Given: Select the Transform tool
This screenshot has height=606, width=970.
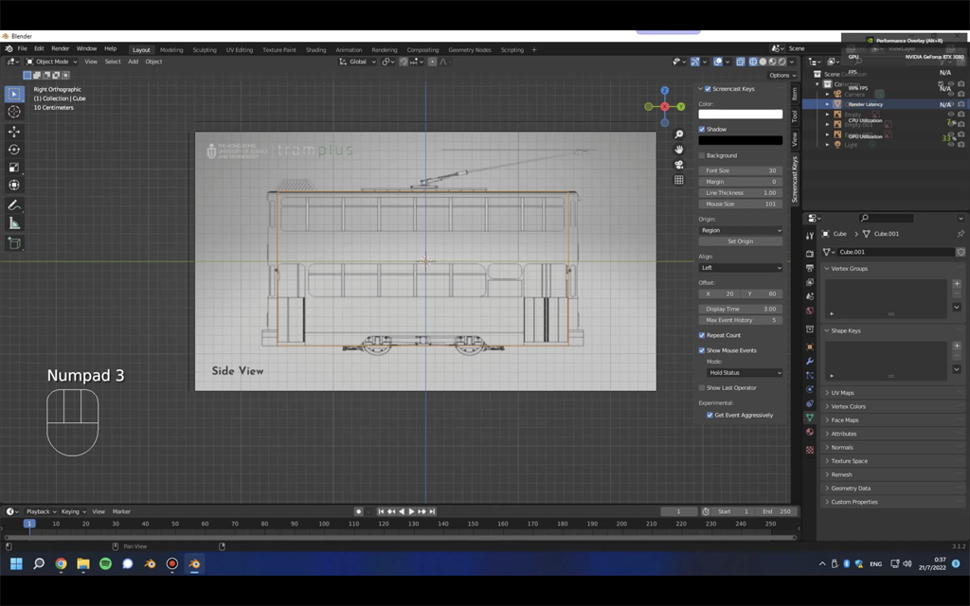Looking at the screenshot, I should click(x=14, y=185).
